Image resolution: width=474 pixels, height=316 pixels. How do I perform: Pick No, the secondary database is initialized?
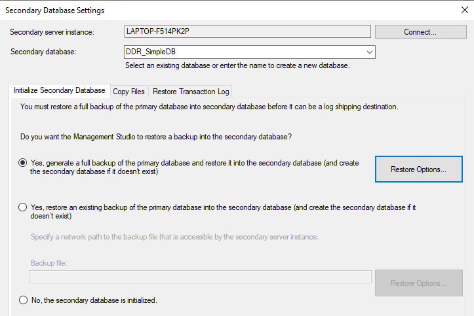(23, 300)
